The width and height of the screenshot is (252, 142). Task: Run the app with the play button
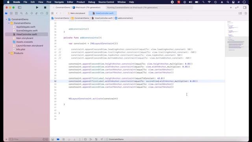tap(37, 7)
